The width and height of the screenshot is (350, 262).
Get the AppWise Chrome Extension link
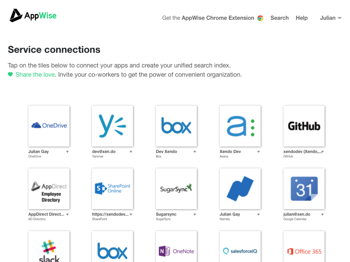[x=212, y=18]
